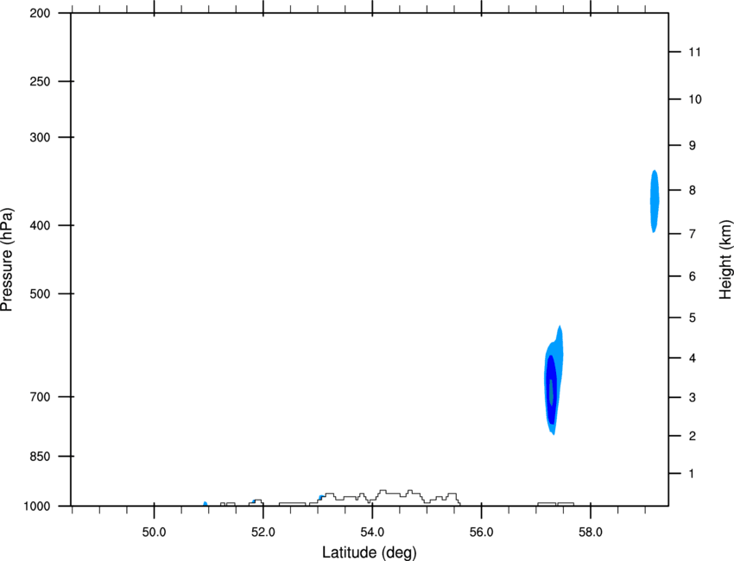Click the 850 pressure tick label
The height and width of the screenshot is (561, 734).
40,457
